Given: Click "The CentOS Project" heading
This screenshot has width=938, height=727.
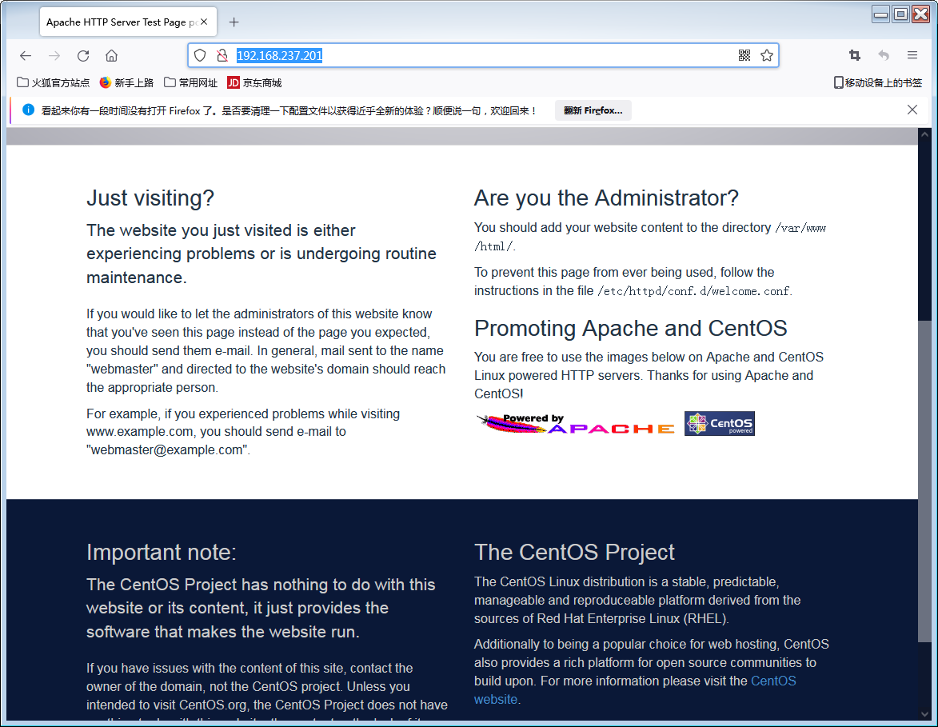Looking at the screenshot, I should (574, 553).
